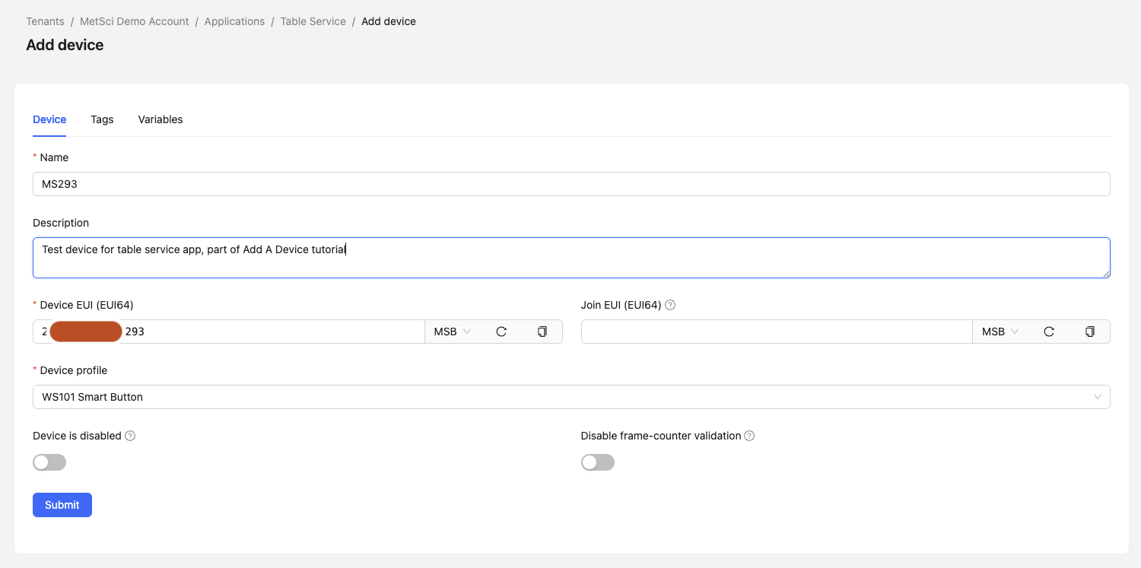Open the Device profile dropdown
Viewport: 1141px width, 568px height.
coord(570,396)
